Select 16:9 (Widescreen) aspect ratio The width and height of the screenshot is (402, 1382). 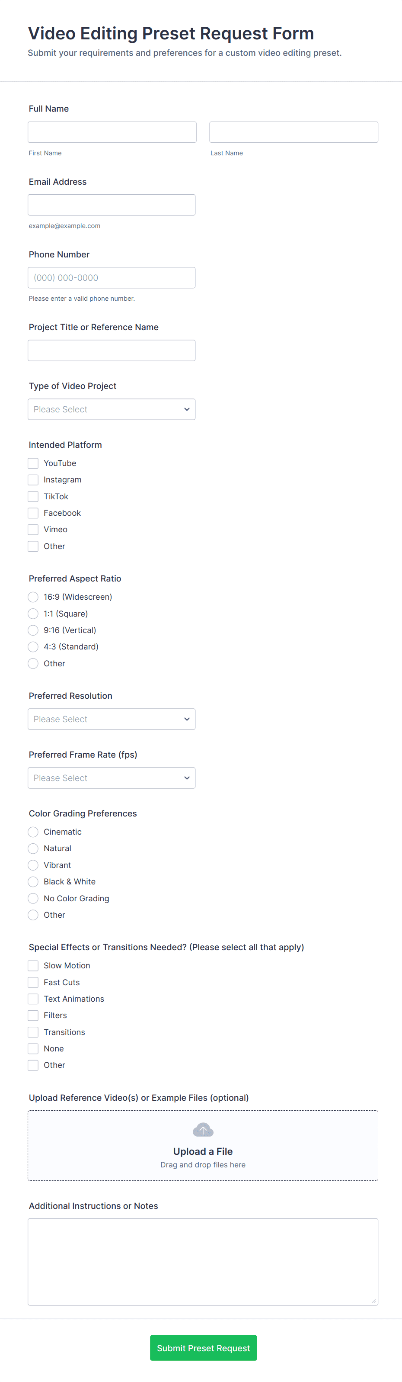pos(33,597)
